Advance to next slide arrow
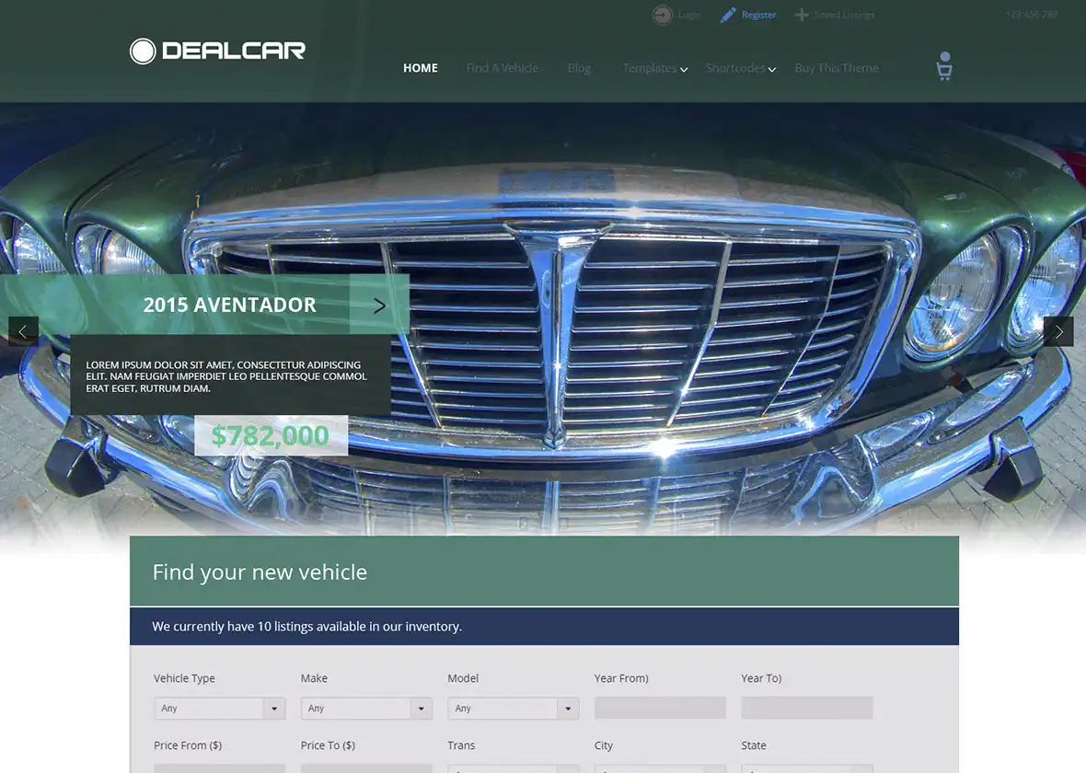 pyautogui.click(x=1058, y=331)
